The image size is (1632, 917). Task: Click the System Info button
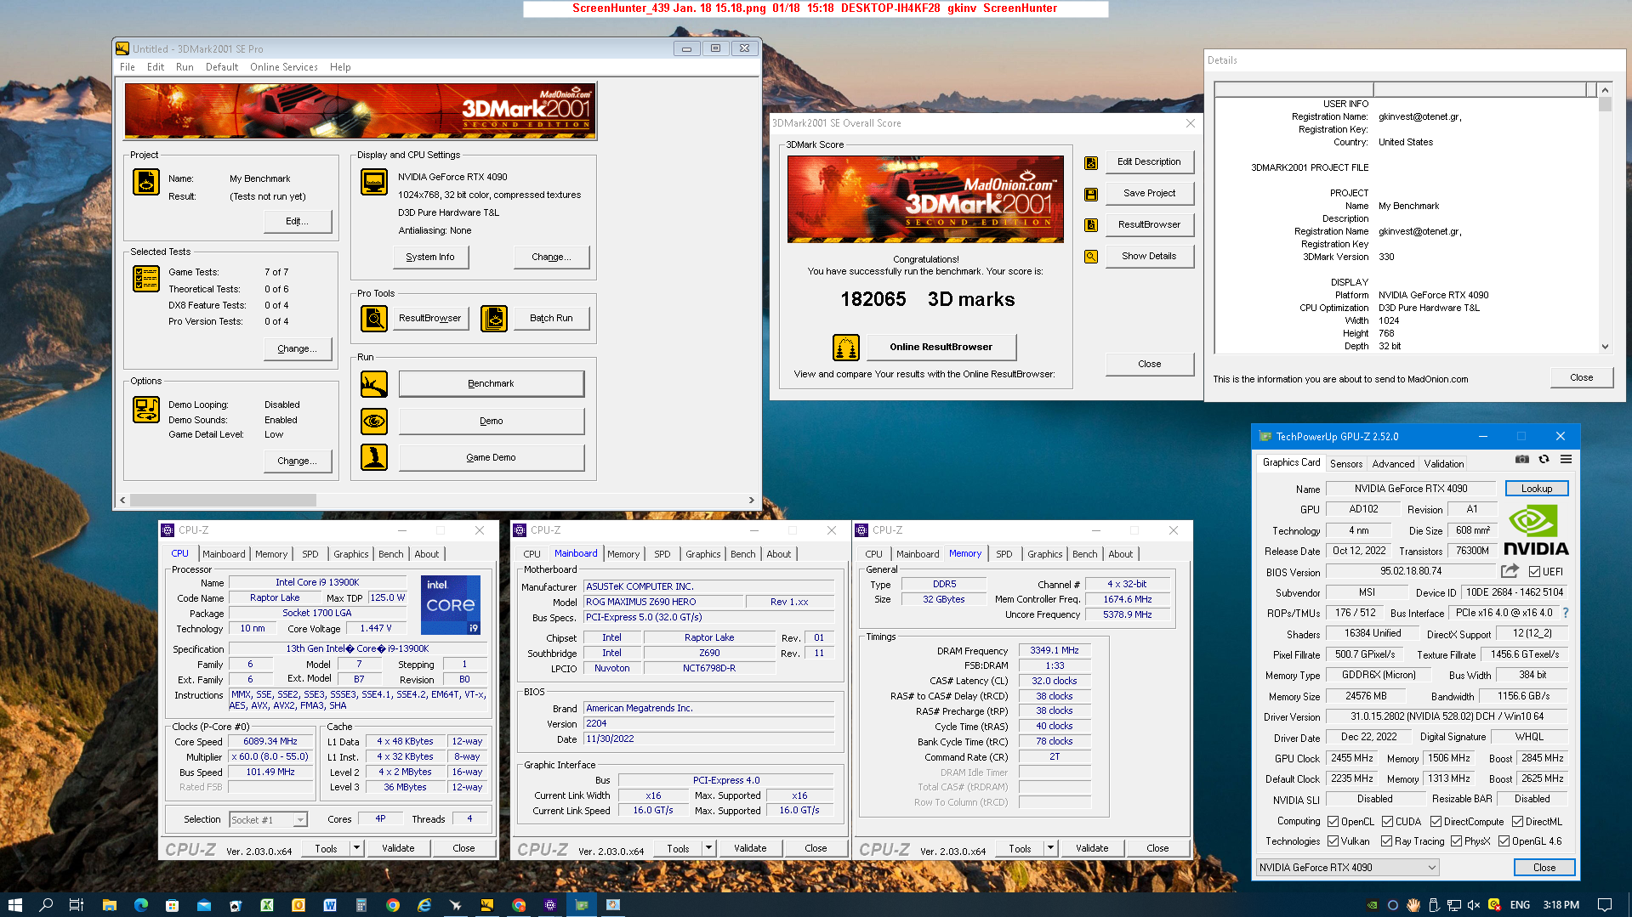click(x=430, y=257)
